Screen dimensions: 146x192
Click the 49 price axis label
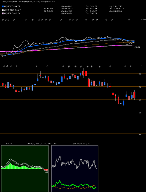pyautogui.click(x=140, y=100)
